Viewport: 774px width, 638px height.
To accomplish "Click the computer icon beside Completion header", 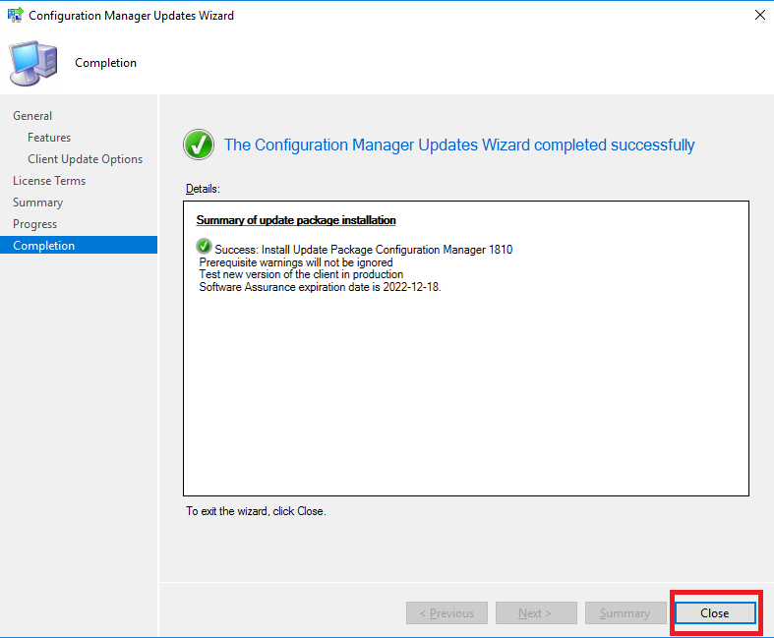I will coord(33,63).
